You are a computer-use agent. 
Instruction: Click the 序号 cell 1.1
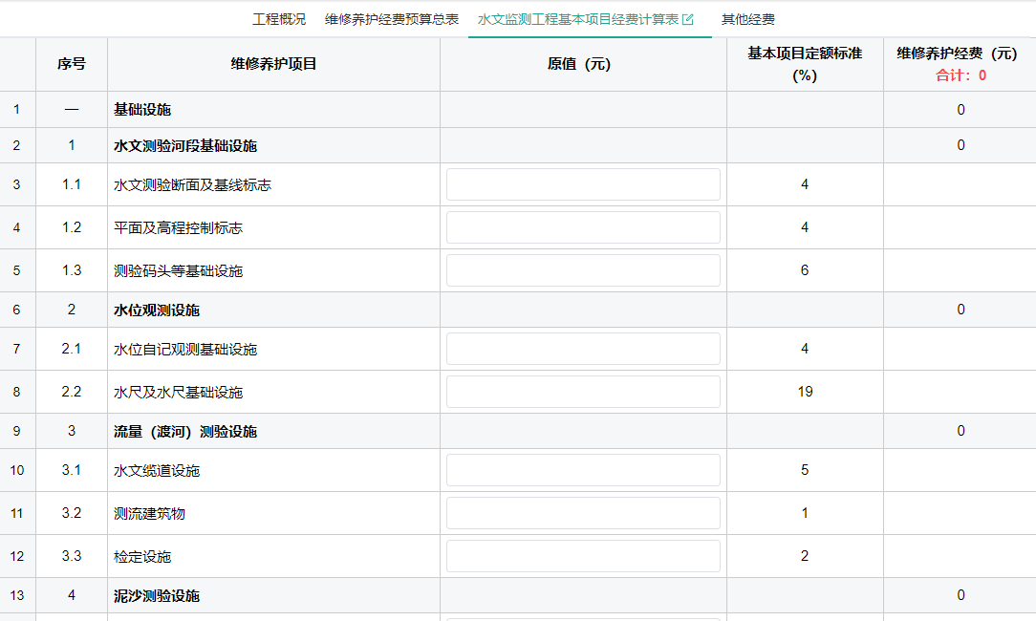click(72, 184)
